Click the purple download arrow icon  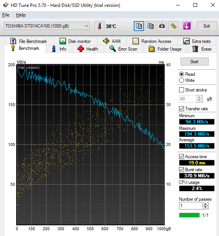coord(187,26)
